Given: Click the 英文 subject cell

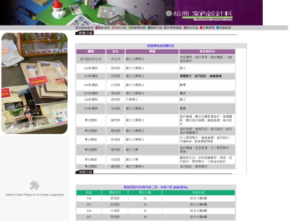Looking at the screenshot, I should coord(207,93).
